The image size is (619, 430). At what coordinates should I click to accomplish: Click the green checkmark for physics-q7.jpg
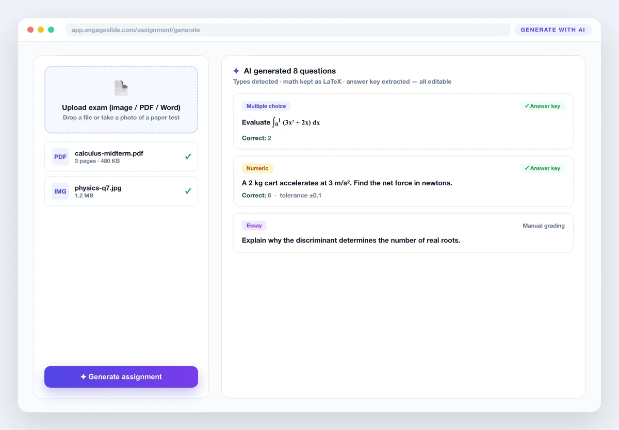[188, 191]
